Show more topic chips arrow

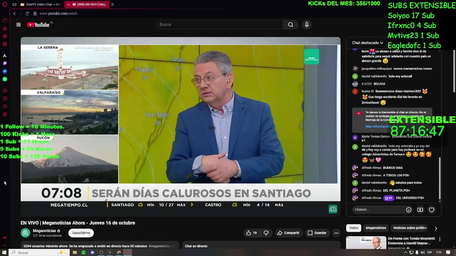436,228
